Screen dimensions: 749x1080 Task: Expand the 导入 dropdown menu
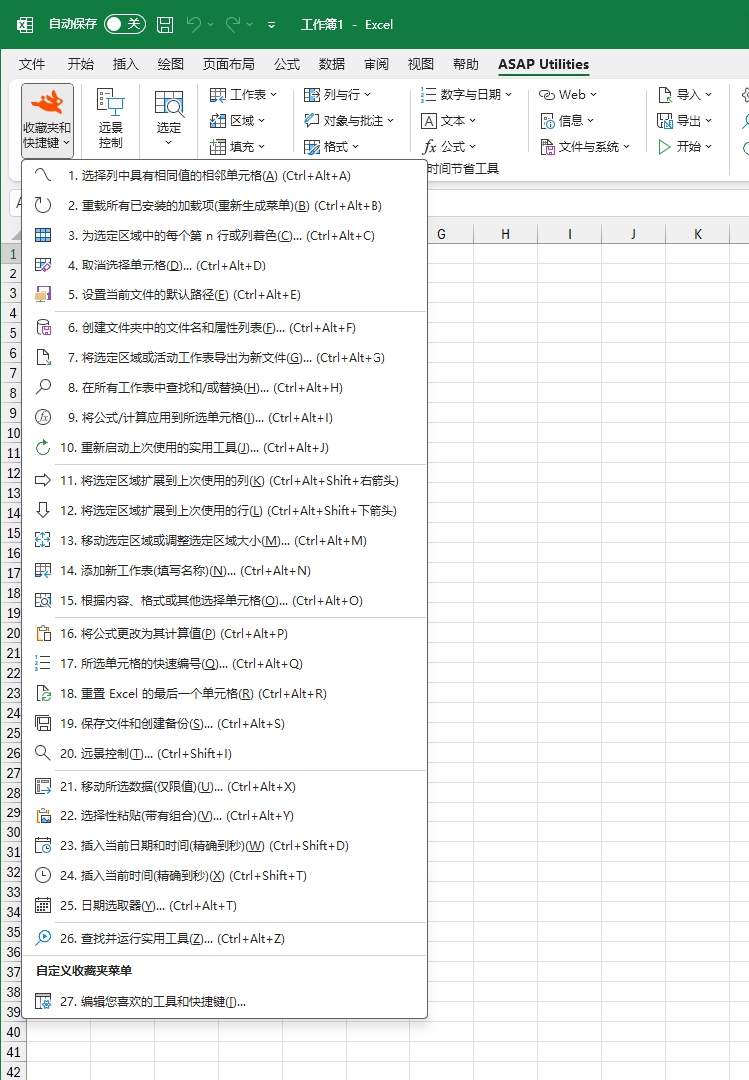684,95
